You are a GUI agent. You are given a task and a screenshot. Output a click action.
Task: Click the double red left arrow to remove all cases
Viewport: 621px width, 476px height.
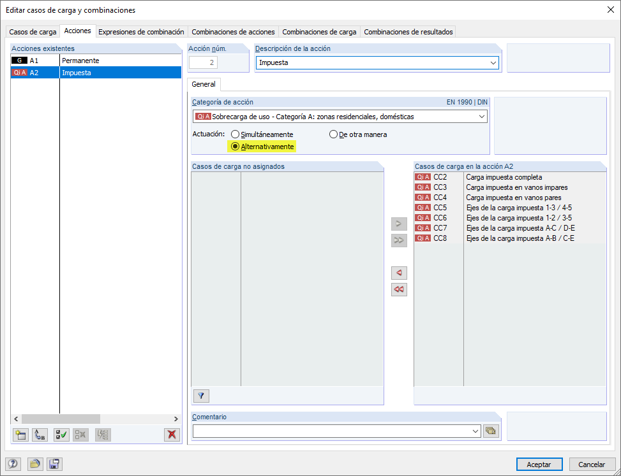tap(399, 289)
